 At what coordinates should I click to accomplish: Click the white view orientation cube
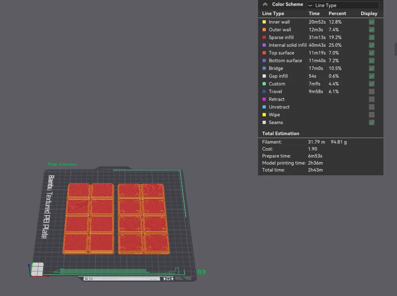click(x=37, y=269)
